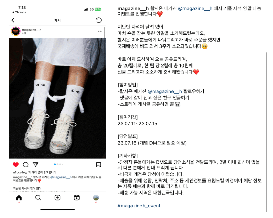Go to the Home tab in bottom bar

[x=19, y=198]
